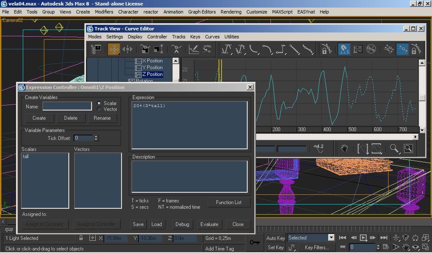
Task: Open the Curve Editor Filters icon
Action: 96,49
